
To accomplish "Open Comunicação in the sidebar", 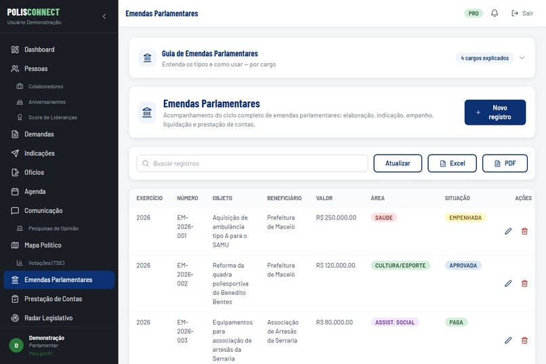I will tap(59, 211).
